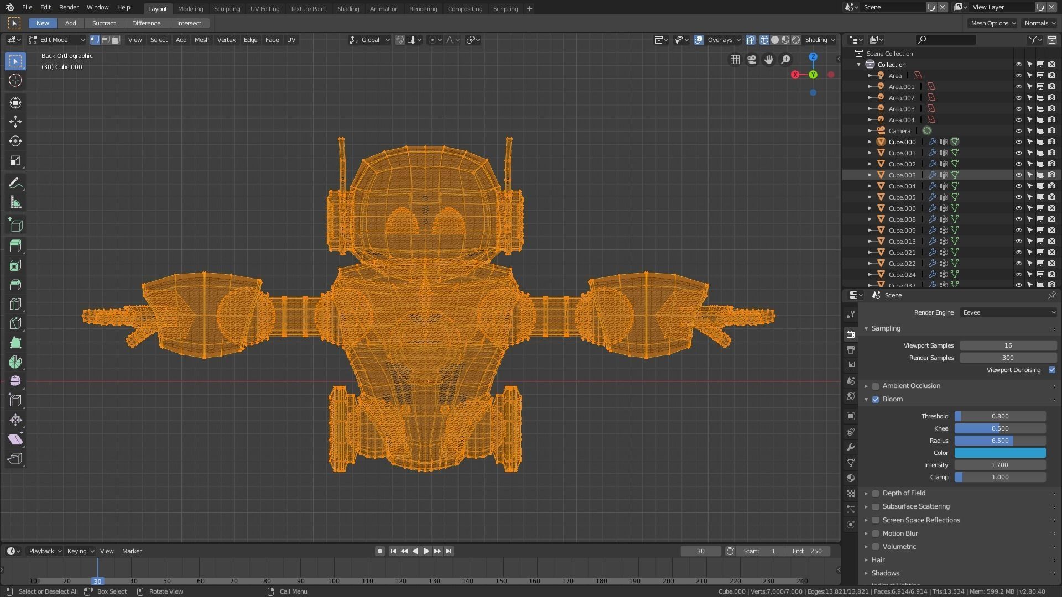The width and height of the screenshot is (1062, 597).
Task: Expand the Shadows panel
Action: coord(866,573)
